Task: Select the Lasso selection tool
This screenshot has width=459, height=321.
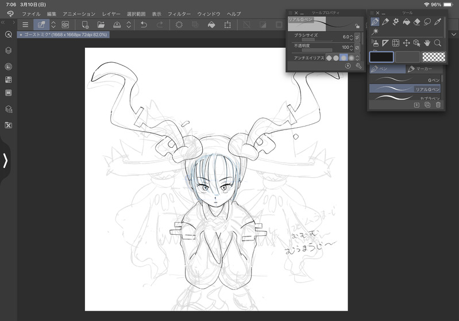Action: 427,22
